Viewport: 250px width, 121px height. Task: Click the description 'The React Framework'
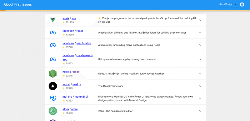coord(111,86)
